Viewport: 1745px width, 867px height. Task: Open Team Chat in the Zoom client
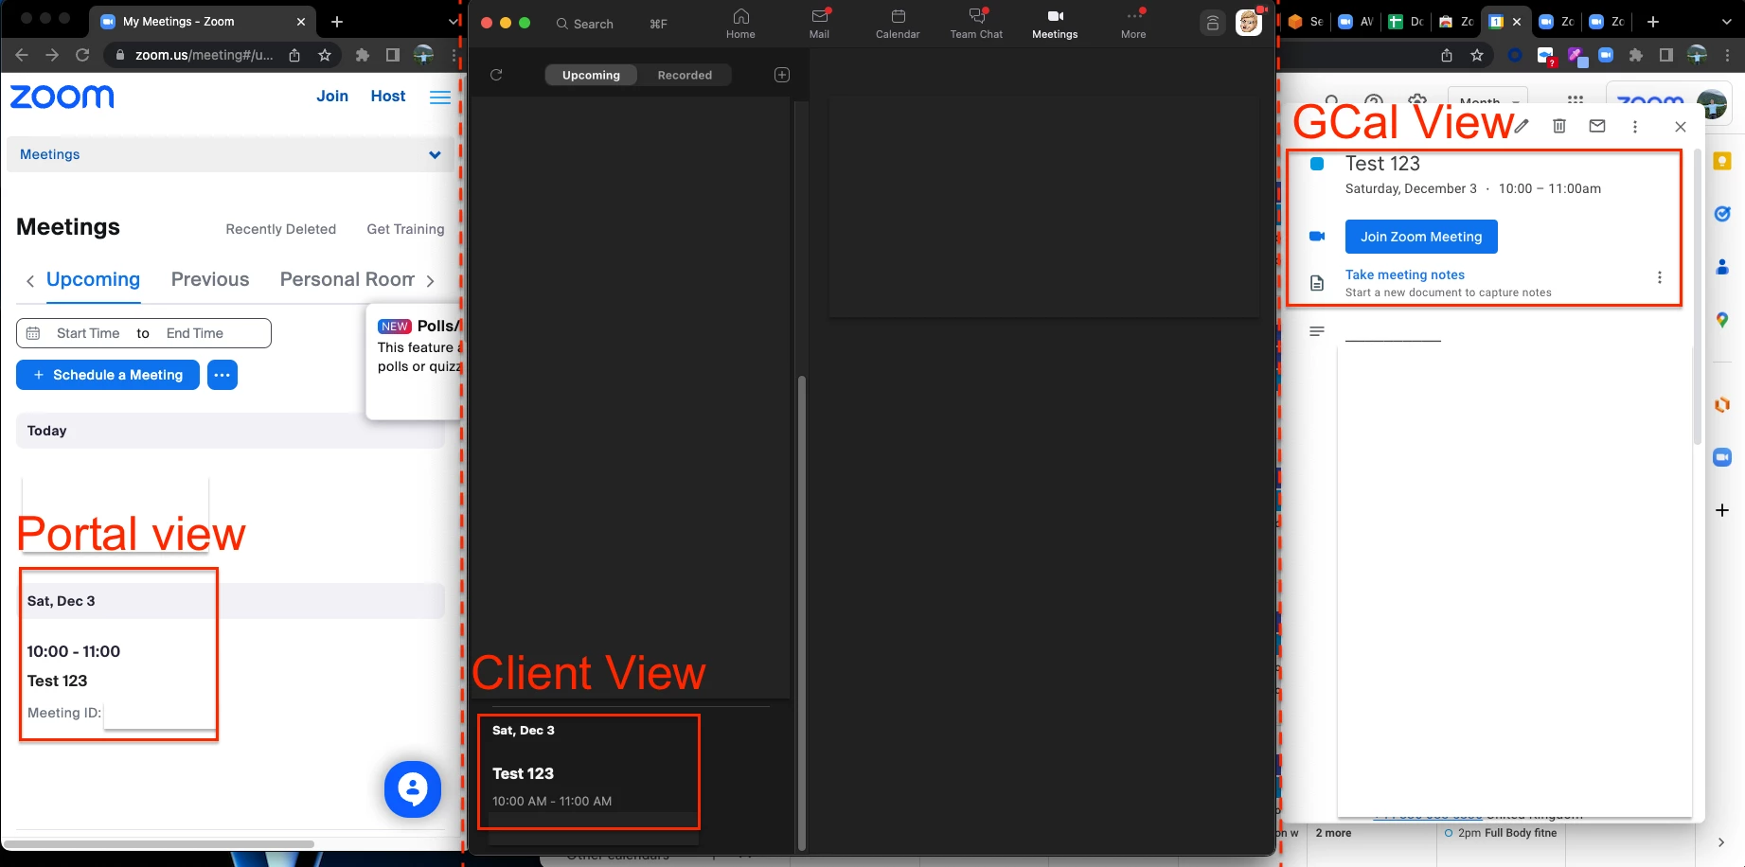976,24
